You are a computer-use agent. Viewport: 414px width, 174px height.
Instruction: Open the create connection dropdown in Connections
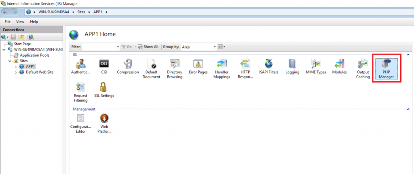point(5,37)
